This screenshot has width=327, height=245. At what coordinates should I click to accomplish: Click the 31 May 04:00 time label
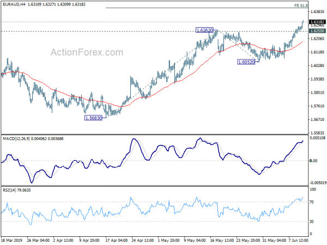[275, 241]
